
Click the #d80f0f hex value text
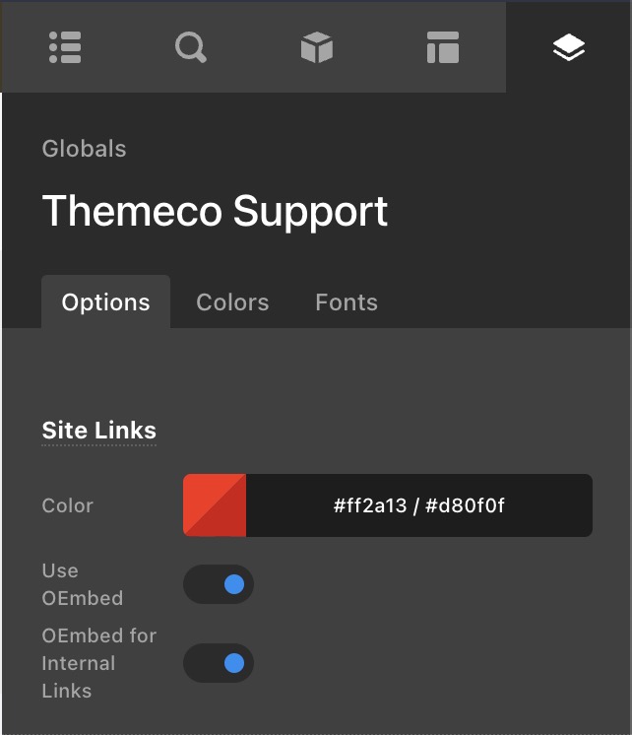pyautogui.click(x=466, y=506)
